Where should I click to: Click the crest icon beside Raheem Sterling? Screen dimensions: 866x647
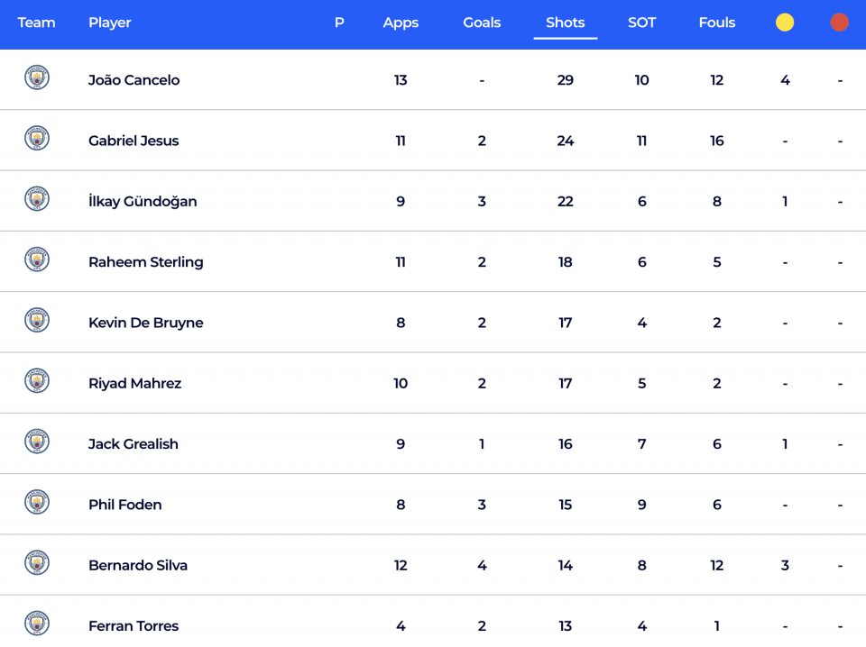point(37,260)
